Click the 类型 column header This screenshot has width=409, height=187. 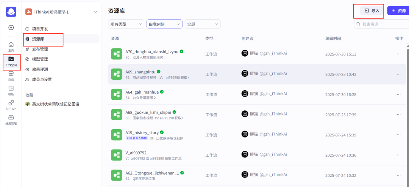click(x=209, y=39)
